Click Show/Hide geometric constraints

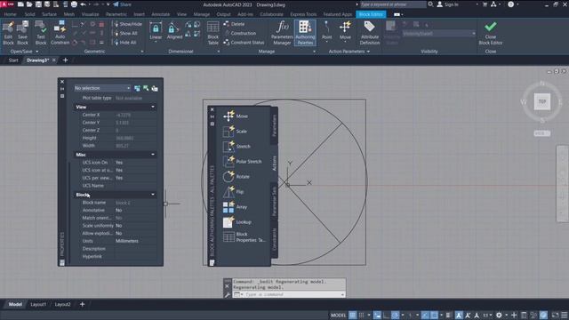[127, 24]
